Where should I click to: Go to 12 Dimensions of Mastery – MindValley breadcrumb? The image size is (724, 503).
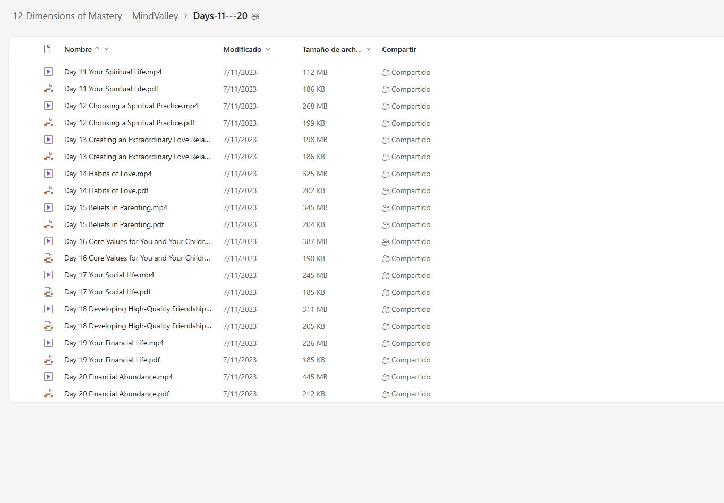coord(96,16)
